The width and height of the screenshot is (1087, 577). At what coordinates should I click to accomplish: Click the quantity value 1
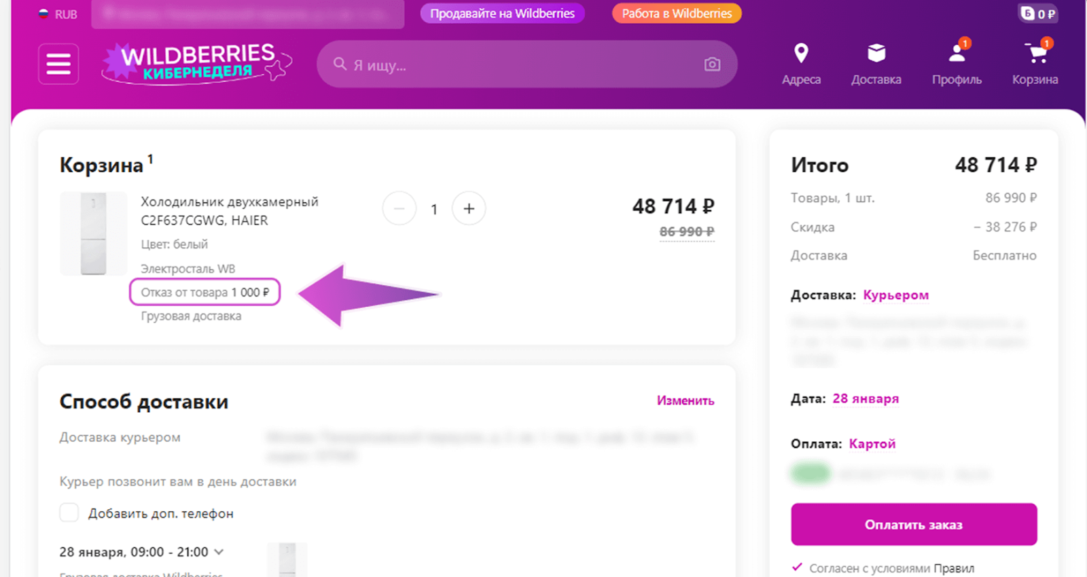434,209
